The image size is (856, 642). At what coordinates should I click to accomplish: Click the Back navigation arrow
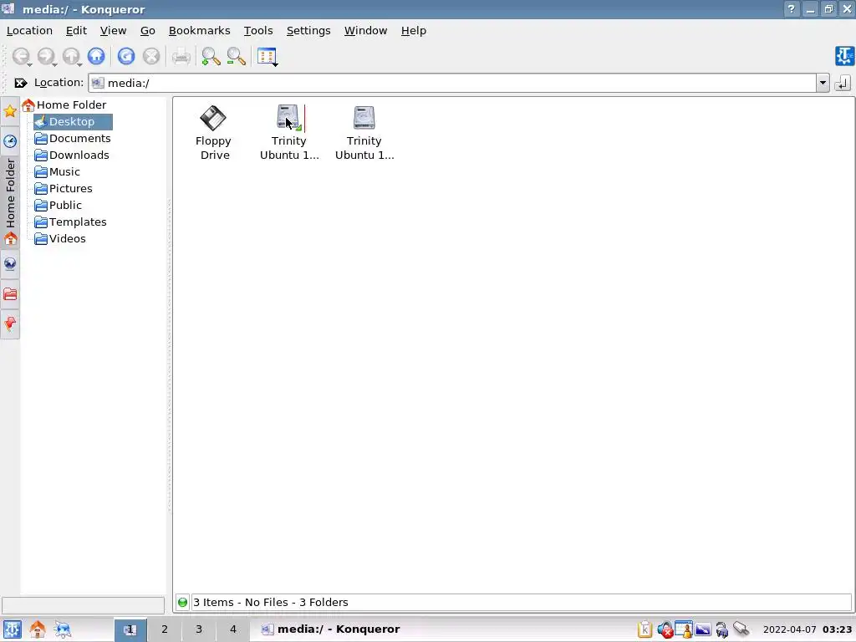pyautogui.click(x=21, y=56)
